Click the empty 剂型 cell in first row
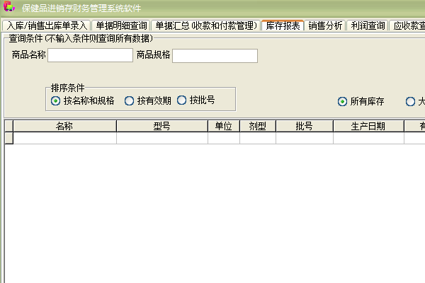 coord(258,138)
